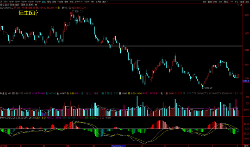250x147 pixels.
Task: Open the F10 company info
Action: click(231, 2)
